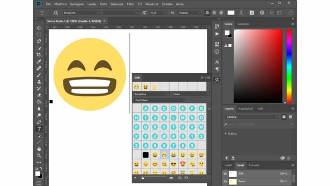Toggle visibility of the Rosso channel
Viewport: 330px width, 186px height.
click(225, 181)
